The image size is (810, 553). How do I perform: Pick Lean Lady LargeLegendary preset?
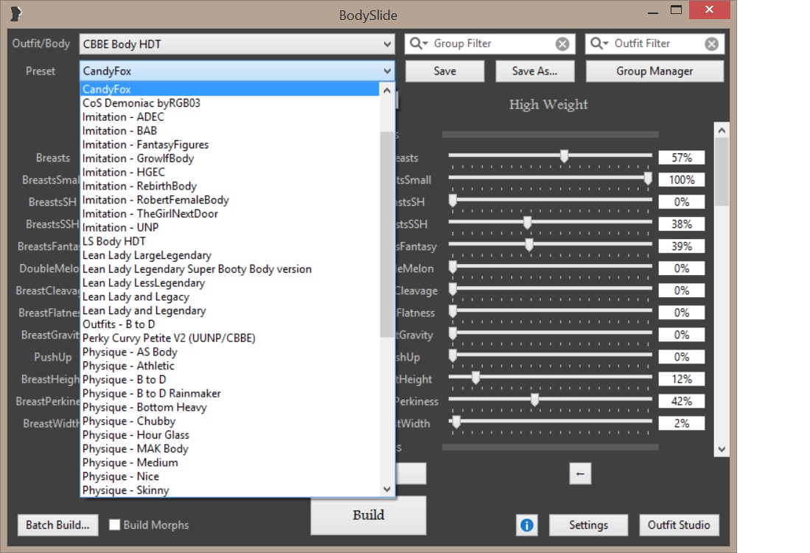click(x=230, y=255)
